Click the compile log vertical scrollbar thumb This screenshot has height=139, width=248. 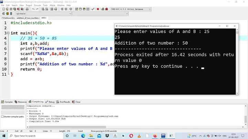pos(246,119)
